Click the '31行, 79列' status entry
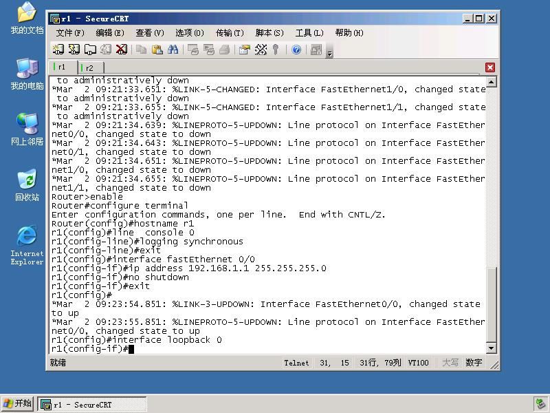The width and height of the screenshot is (550, 413). 380,363
